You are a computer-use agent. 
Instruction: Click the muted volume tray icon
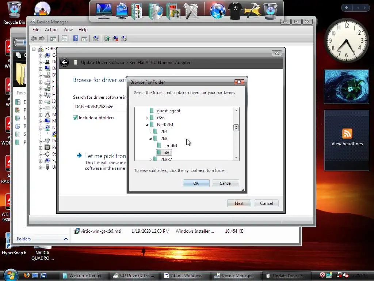tap(346, 275)
